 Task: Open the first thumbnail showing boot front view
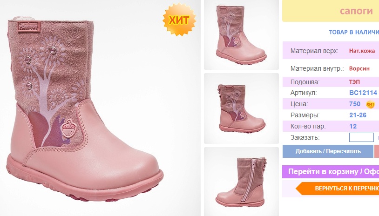point(241,35)
